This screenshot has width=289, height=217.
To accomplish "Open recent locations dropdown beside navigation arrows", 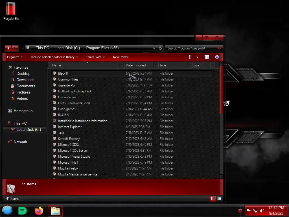I will pyautogui.click(x=23, y=48).
